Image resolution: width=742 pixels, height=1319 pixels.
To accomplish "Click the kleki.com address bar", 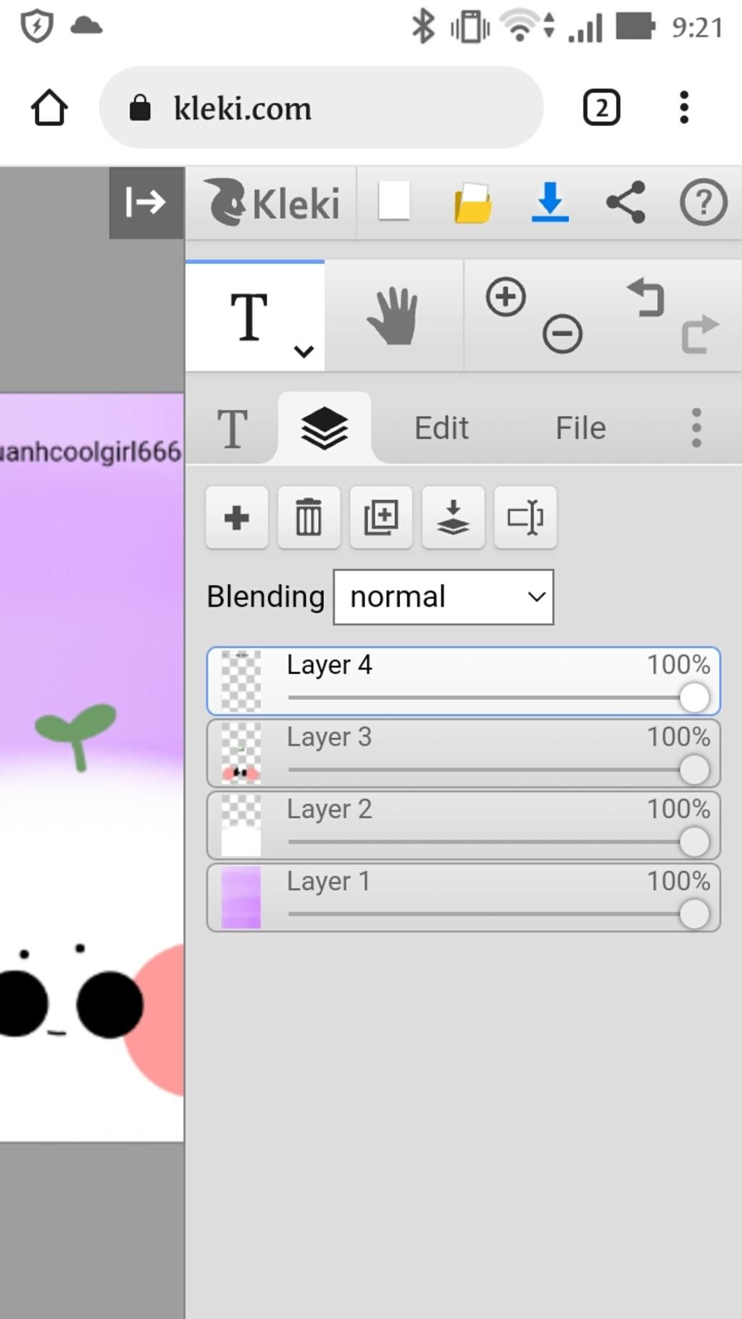I will tap(321, 108).
